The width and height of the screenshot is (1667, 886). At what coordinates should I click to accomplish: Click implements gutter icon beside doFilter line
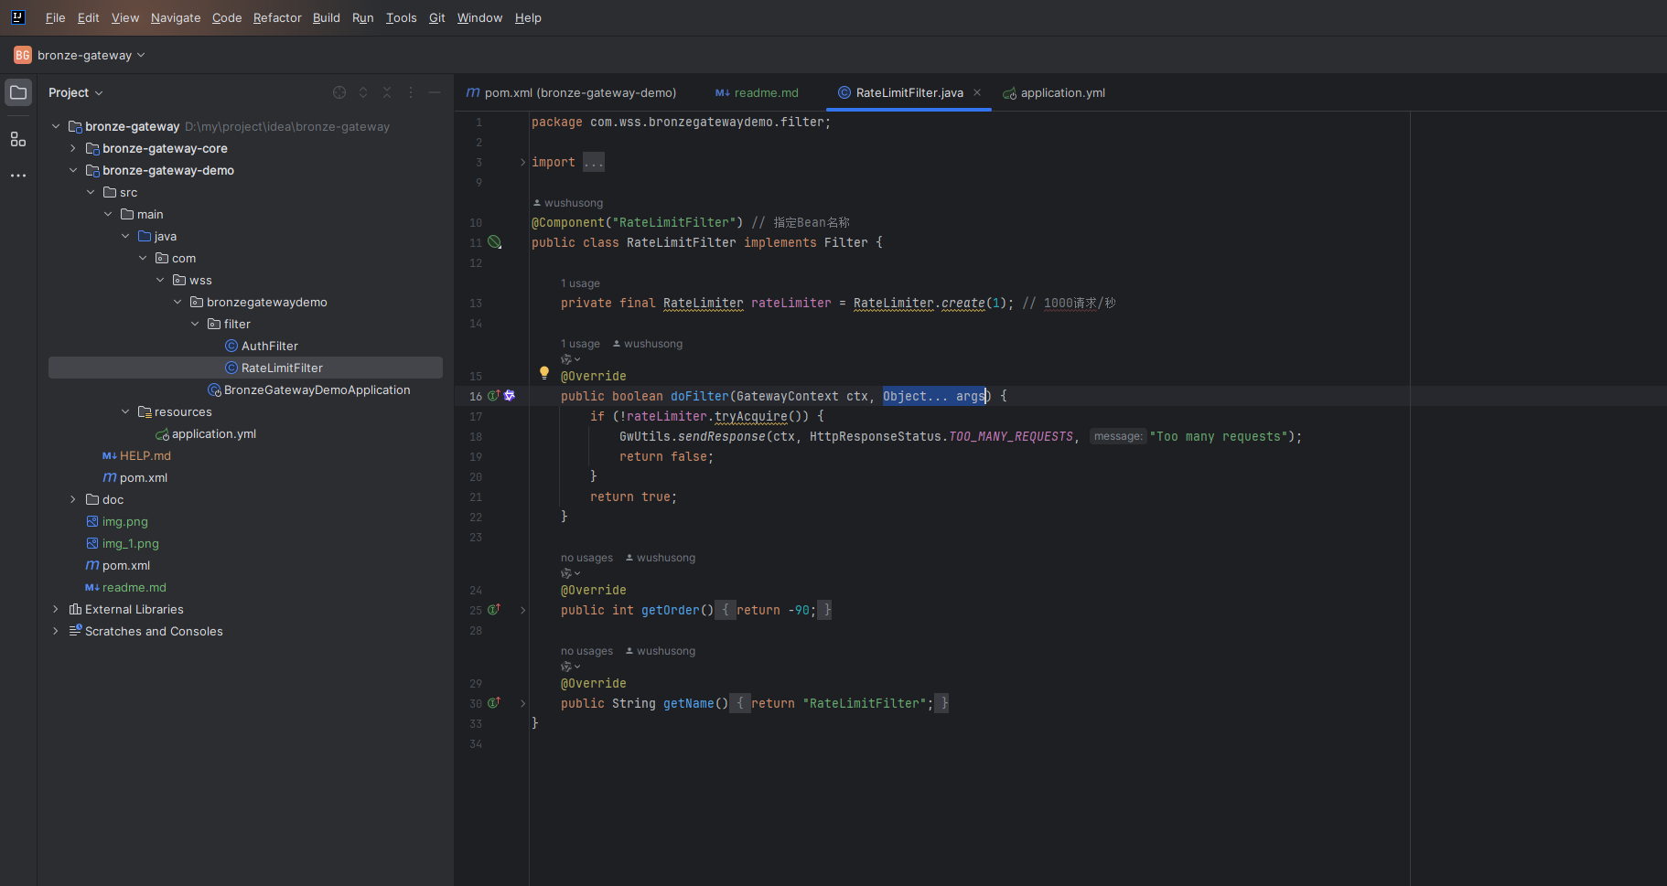(494, 396)
